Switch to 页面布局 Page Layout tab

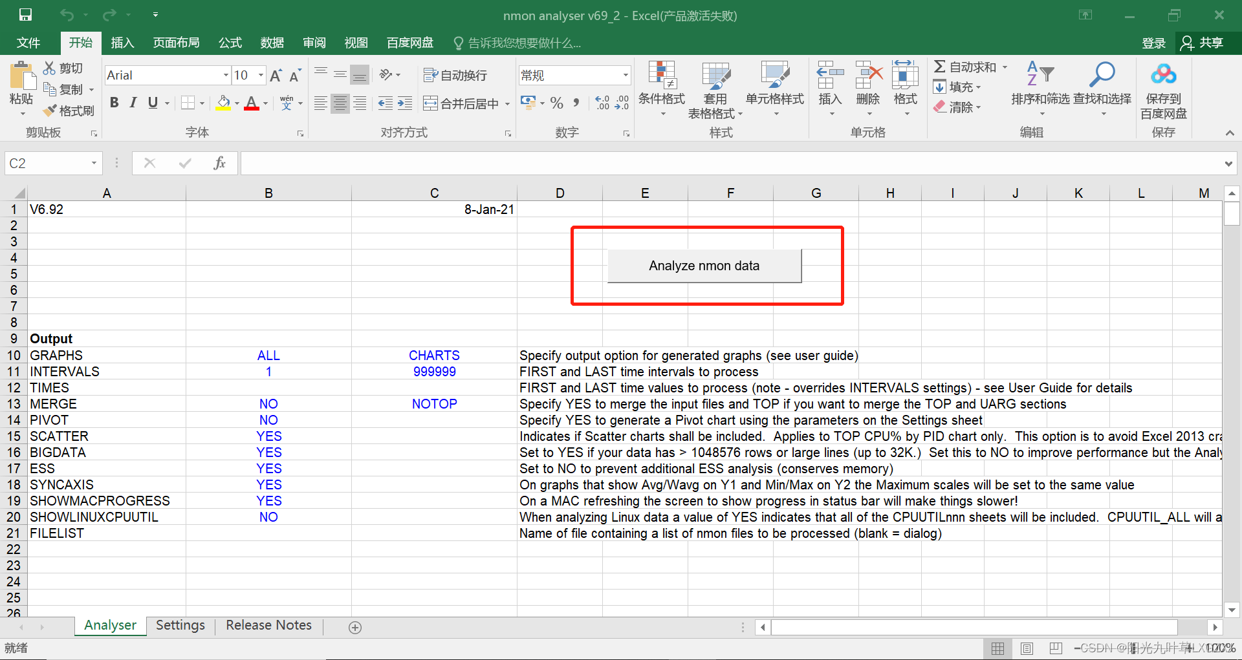[x=176, y=43]
